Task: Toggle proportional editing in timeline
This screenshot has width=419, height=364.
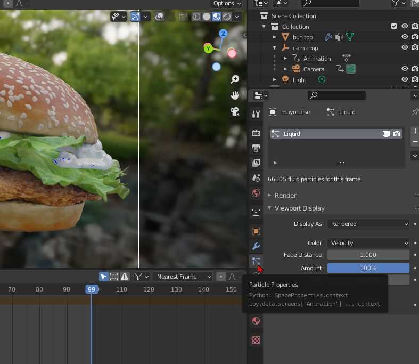Action: (x=221, y=277)
